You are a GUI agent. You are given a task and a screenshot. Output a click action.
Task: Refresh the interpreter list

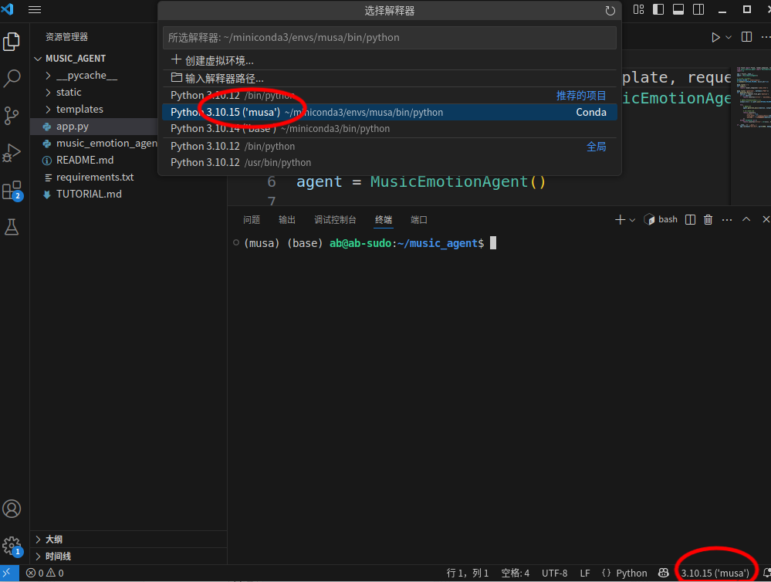610,11
